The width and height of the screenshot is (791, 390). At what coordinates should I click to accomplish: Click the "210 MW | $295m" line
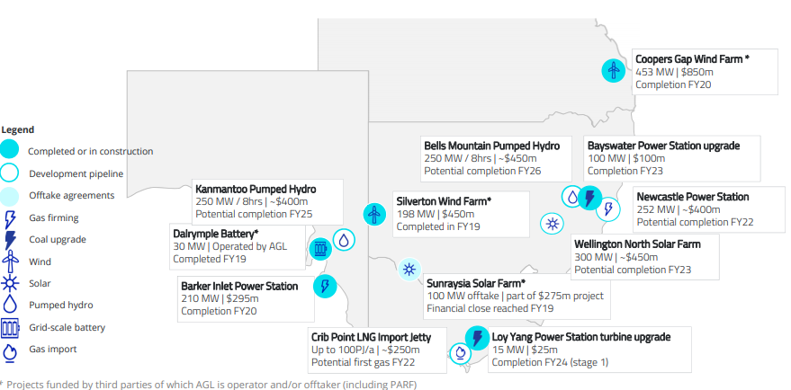(219, 299)
